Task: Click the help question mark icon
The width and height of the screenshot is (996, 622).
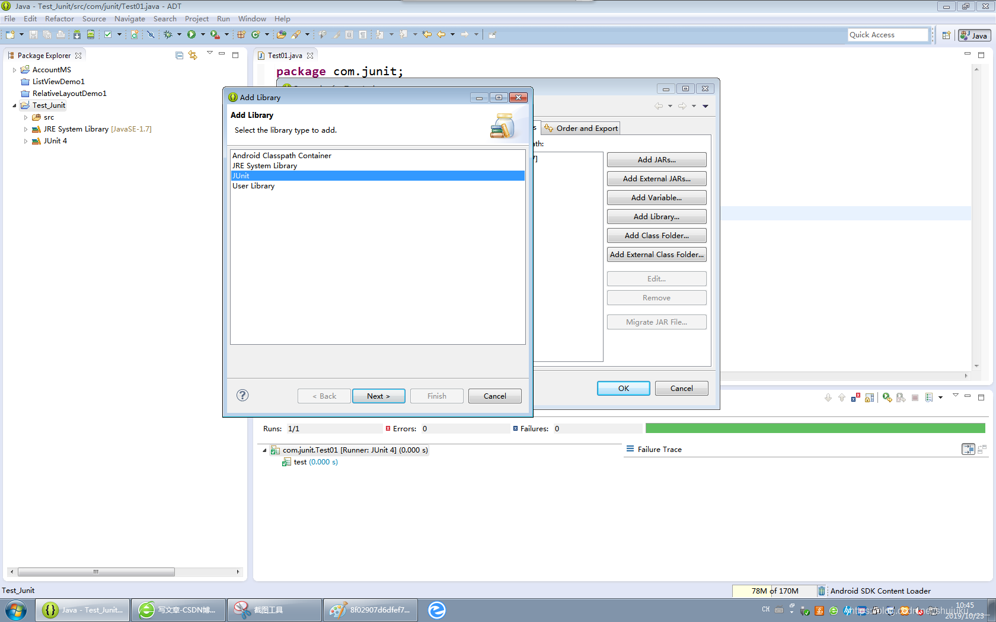Action: pyautogui.click(x=242, y=395)
